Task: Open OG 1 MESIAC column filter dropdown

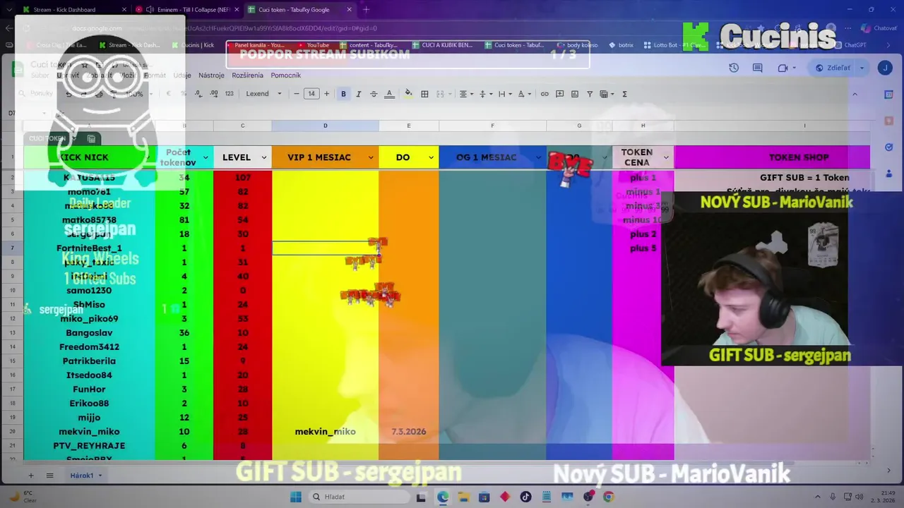Action: [538, 157]
